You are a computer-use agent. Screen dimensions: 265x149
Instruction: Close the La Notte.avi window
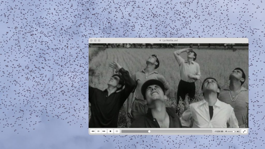(x=91, y=41)
